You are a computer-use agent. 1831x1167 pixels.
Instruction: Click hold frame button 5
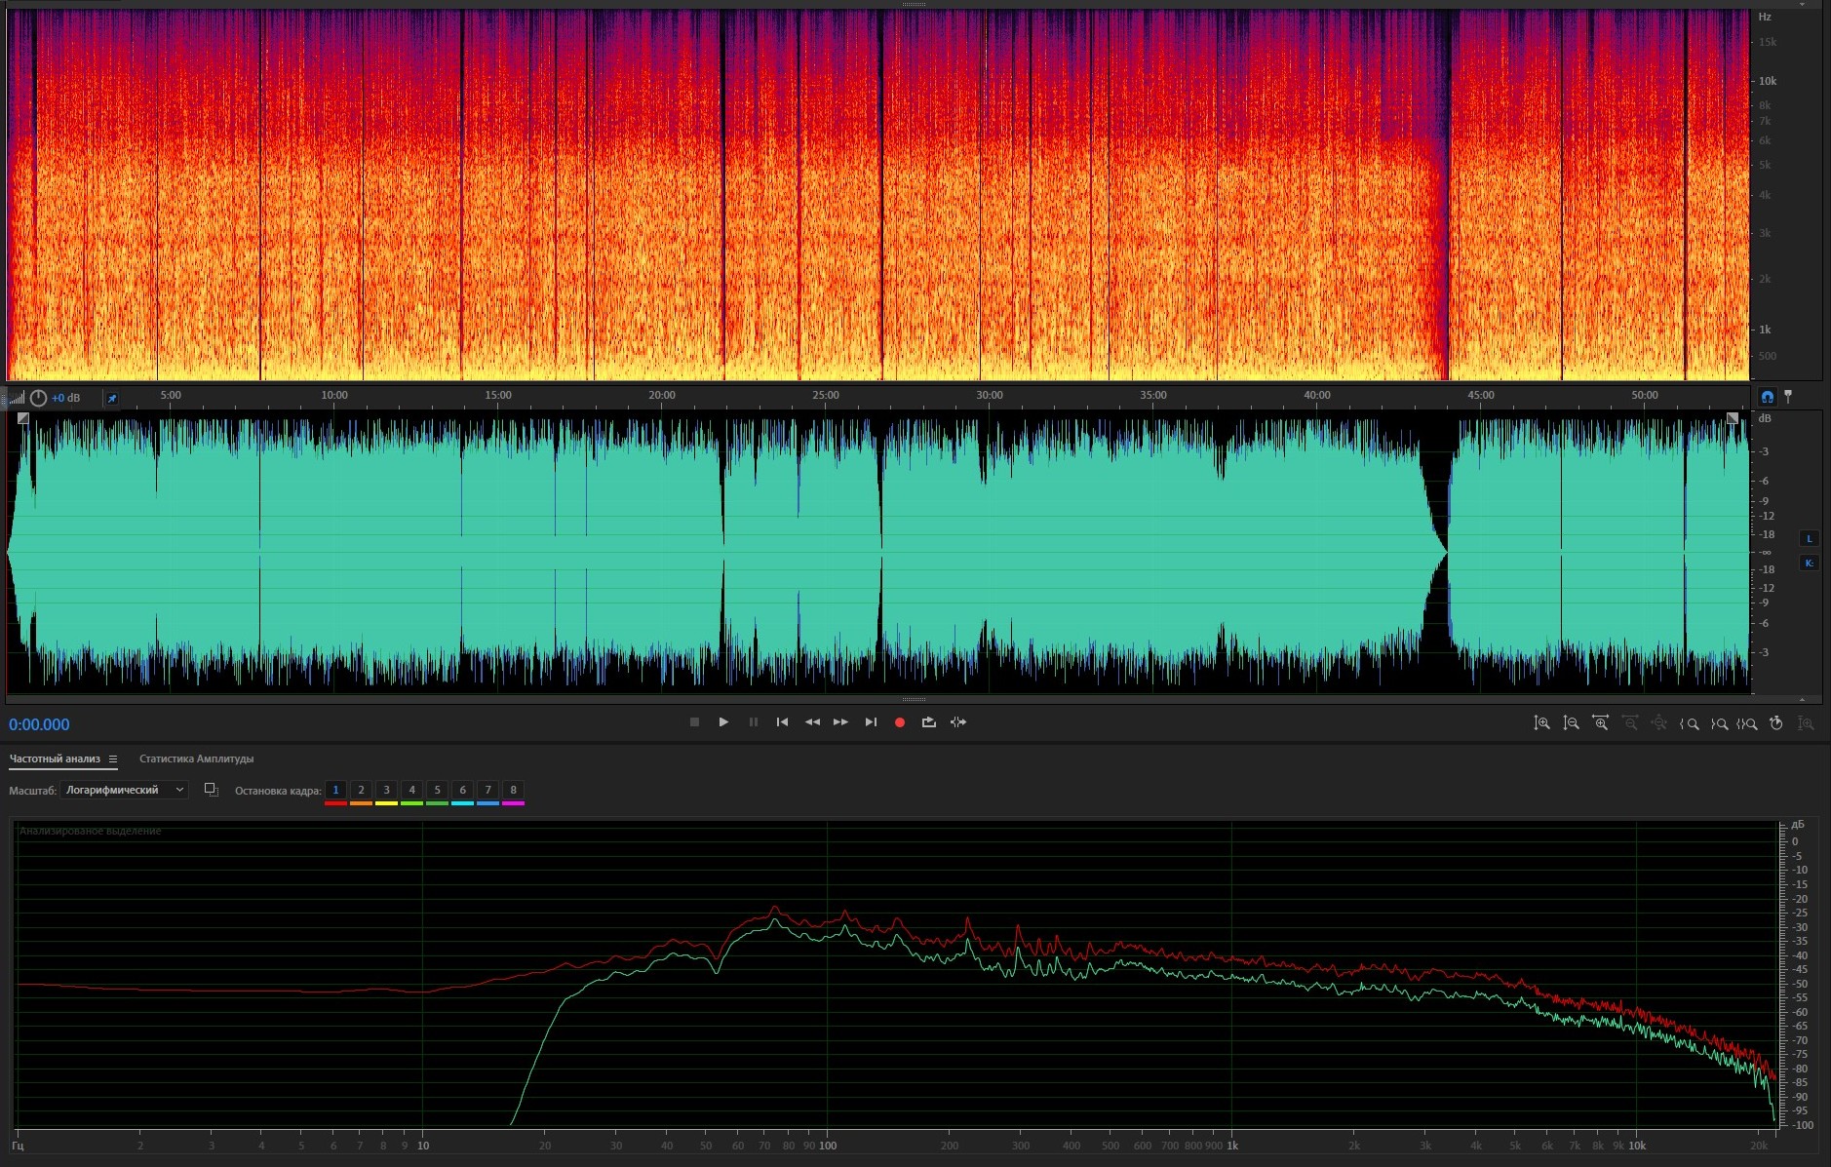437,790
